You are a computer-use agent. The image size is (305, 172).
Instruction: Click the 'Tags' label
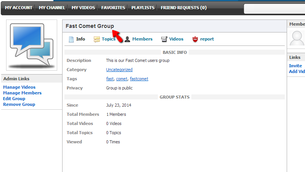(72, 79)
